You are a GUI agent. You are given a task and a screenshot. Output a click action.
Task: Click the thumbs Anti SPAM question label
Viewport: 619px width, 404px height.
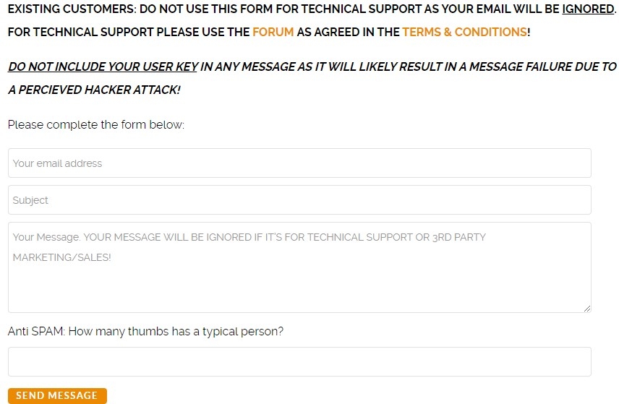[145, 332]
